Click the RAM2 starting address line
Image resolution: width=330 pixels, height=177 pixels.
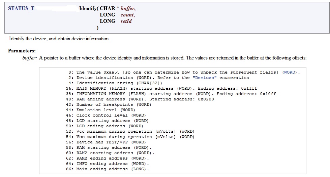[x=114, y=153]
